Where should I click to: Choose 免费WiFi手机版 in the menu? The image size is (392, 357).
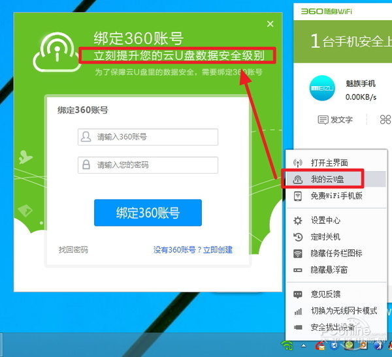[x=336, y=196]
